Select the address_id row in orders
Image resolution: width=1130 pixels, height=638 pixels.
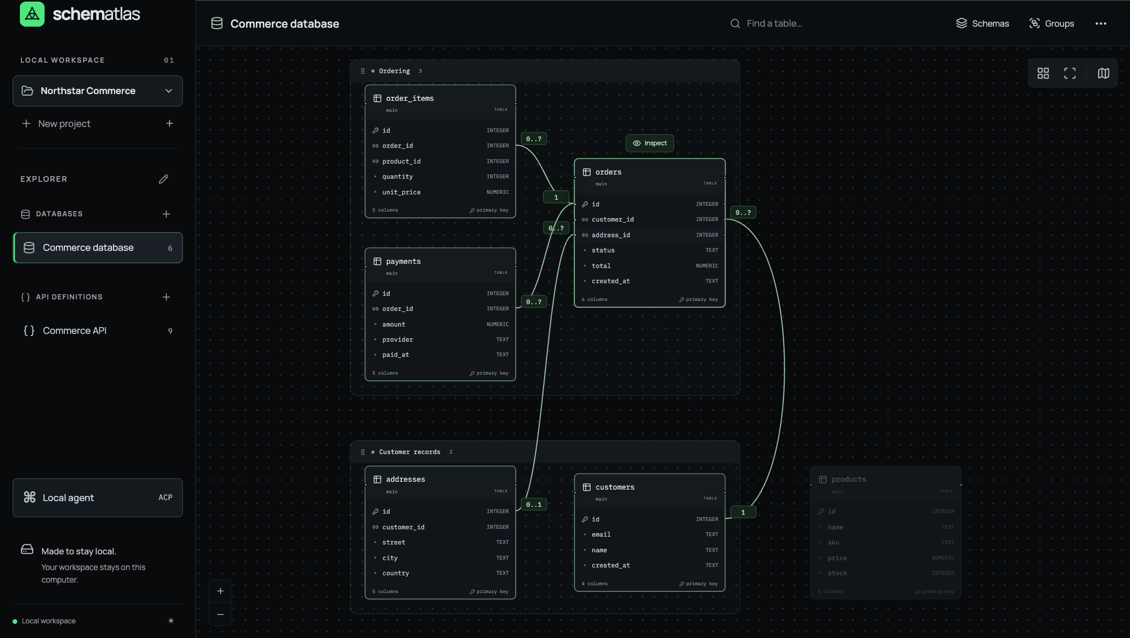[650, 235]
